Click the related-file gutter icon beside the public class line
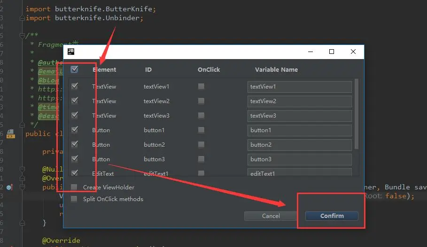This screenshot has width=427, height=247. tap(11, 134)
